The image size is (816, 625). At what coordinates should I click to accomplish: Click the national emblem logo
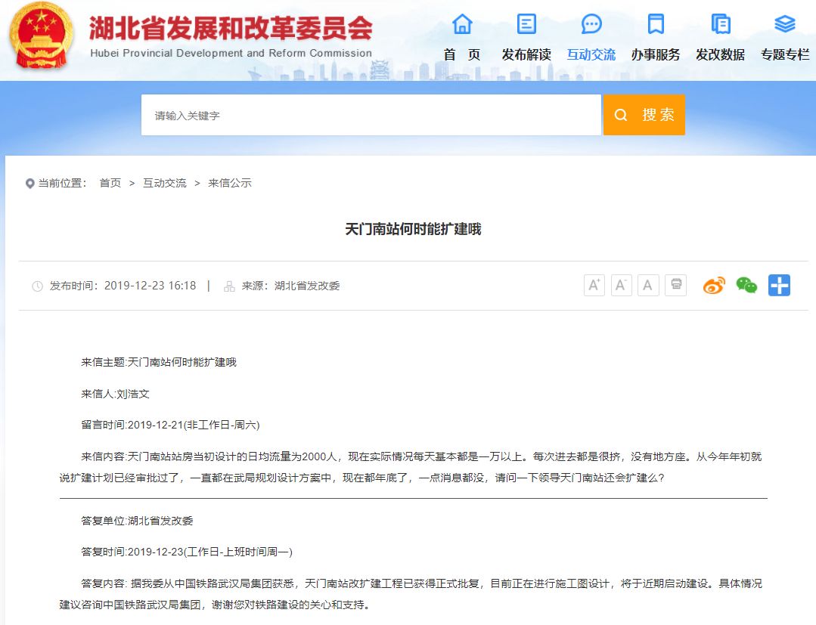42,36
